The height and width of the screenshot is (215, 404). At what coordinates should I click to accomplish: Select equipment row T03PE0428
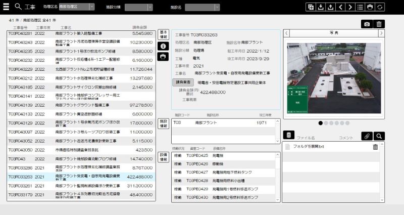pos(224,181)
